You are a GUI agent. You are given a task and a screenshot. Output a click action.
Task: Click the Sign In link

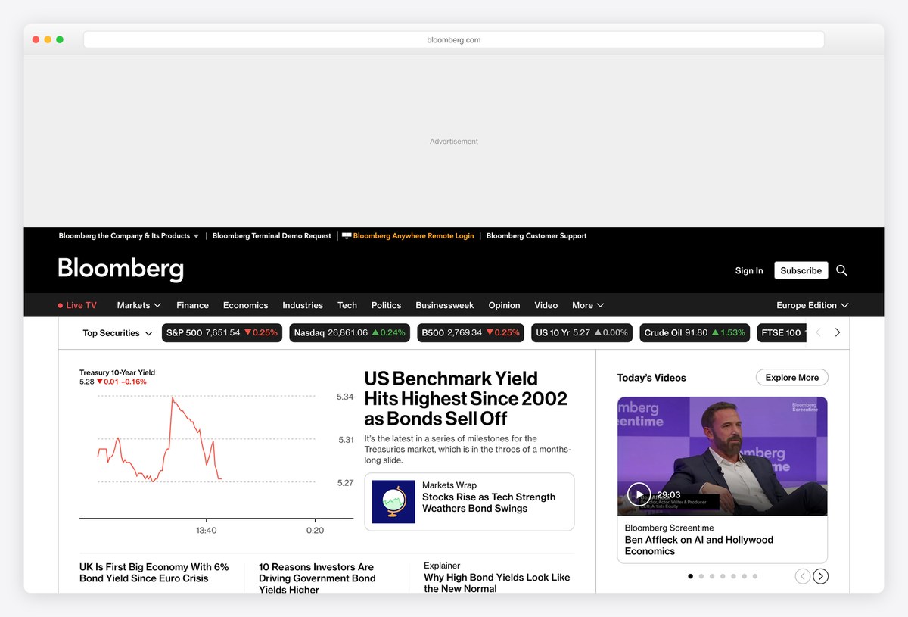tap(749, 270)
